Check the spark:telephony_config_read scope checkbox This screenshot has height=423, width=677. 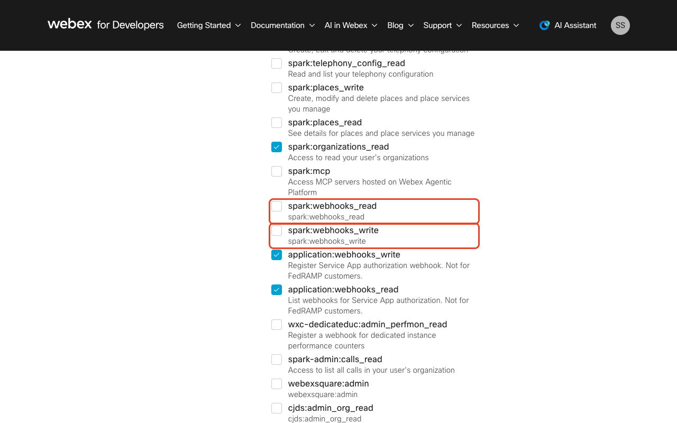click(x=277, y=63)
